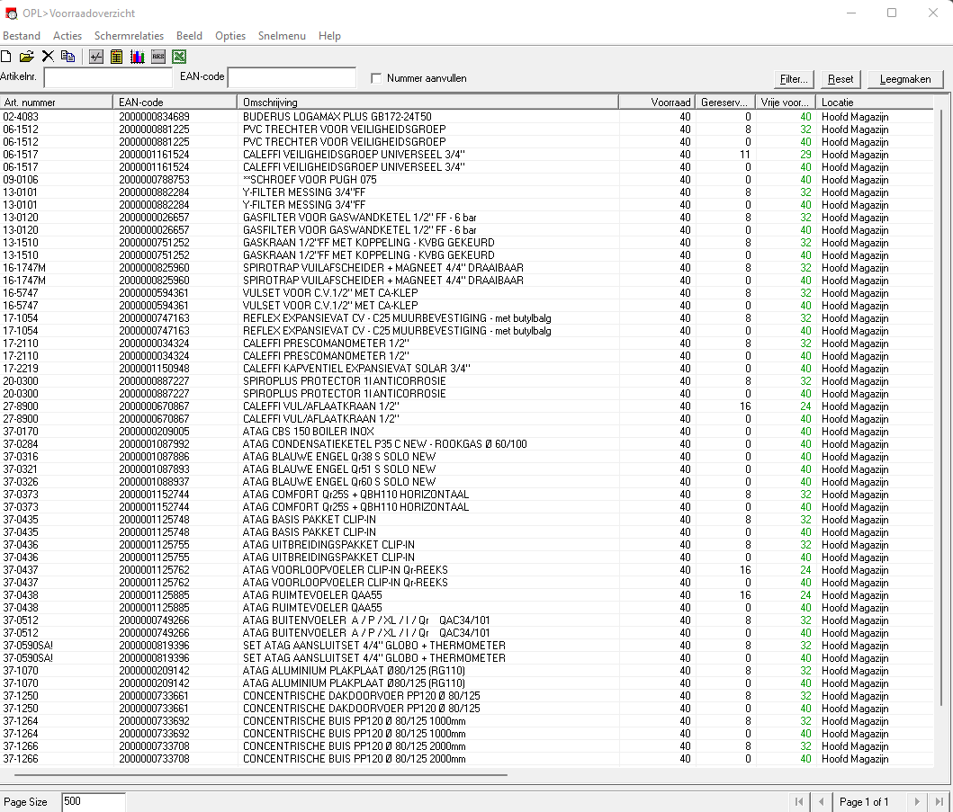Click article number 37-0316

click(21, 457)
